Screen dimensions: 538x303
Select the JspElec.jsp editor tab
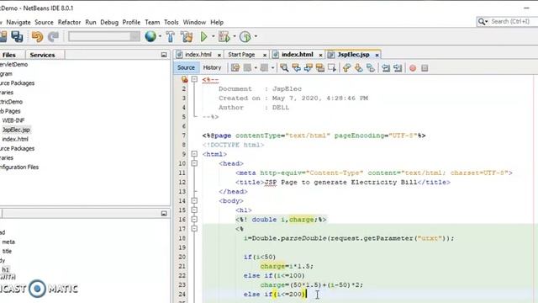[x=353, y=55]
